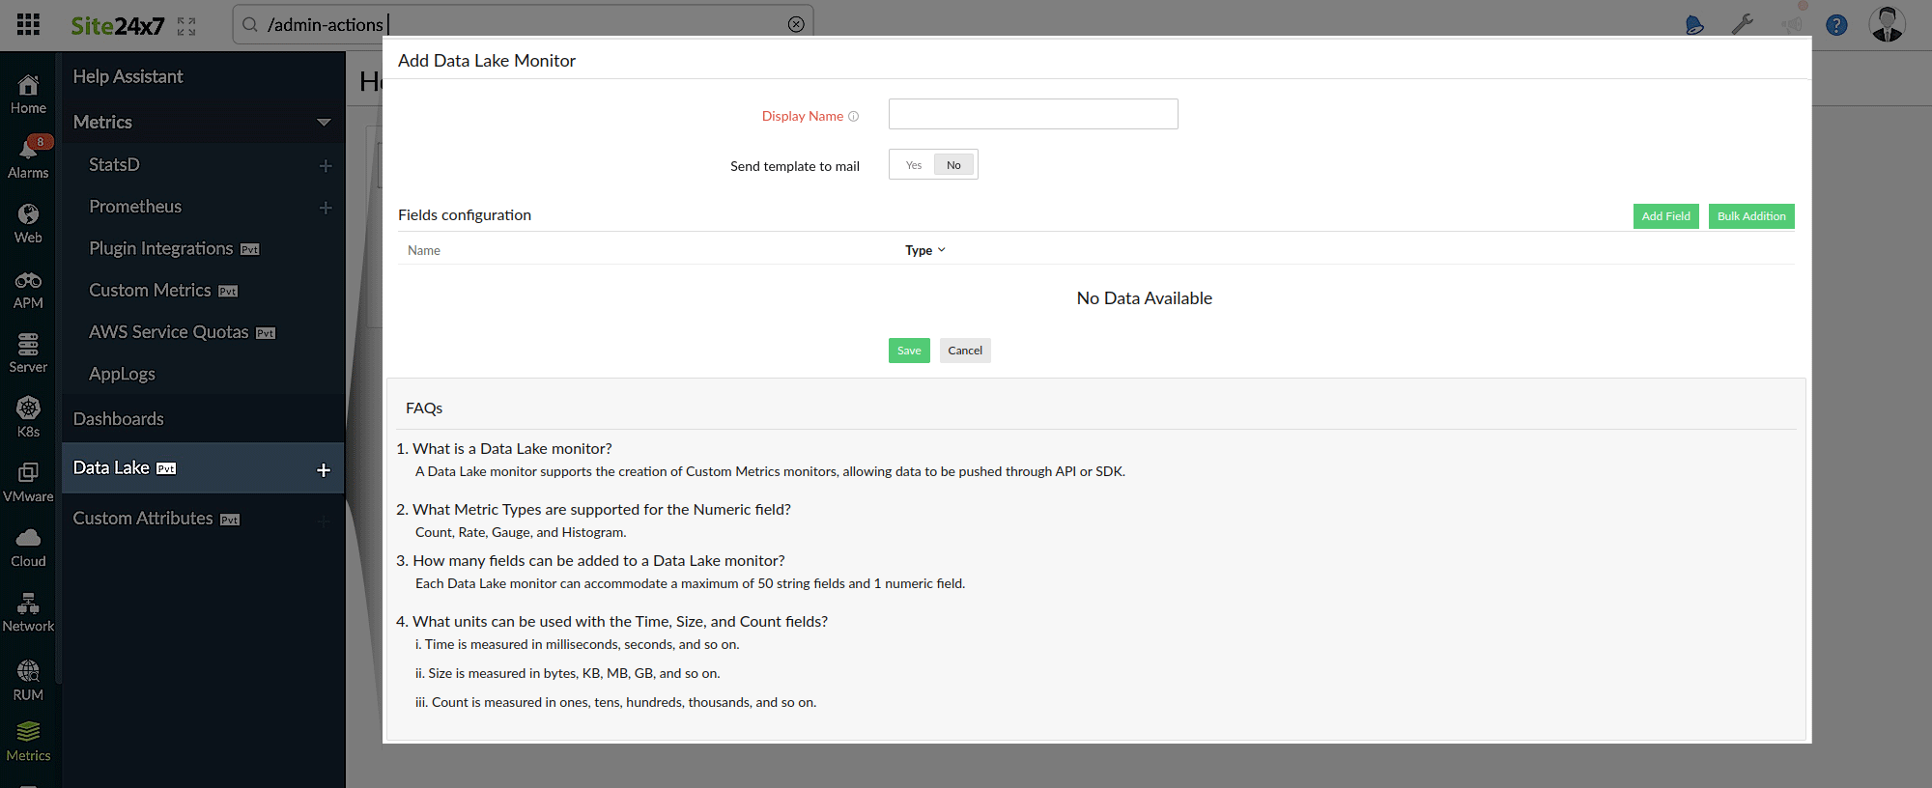Open the RUM section icon
Viewport: 1932px width, 788px height.
coord(28,671)
